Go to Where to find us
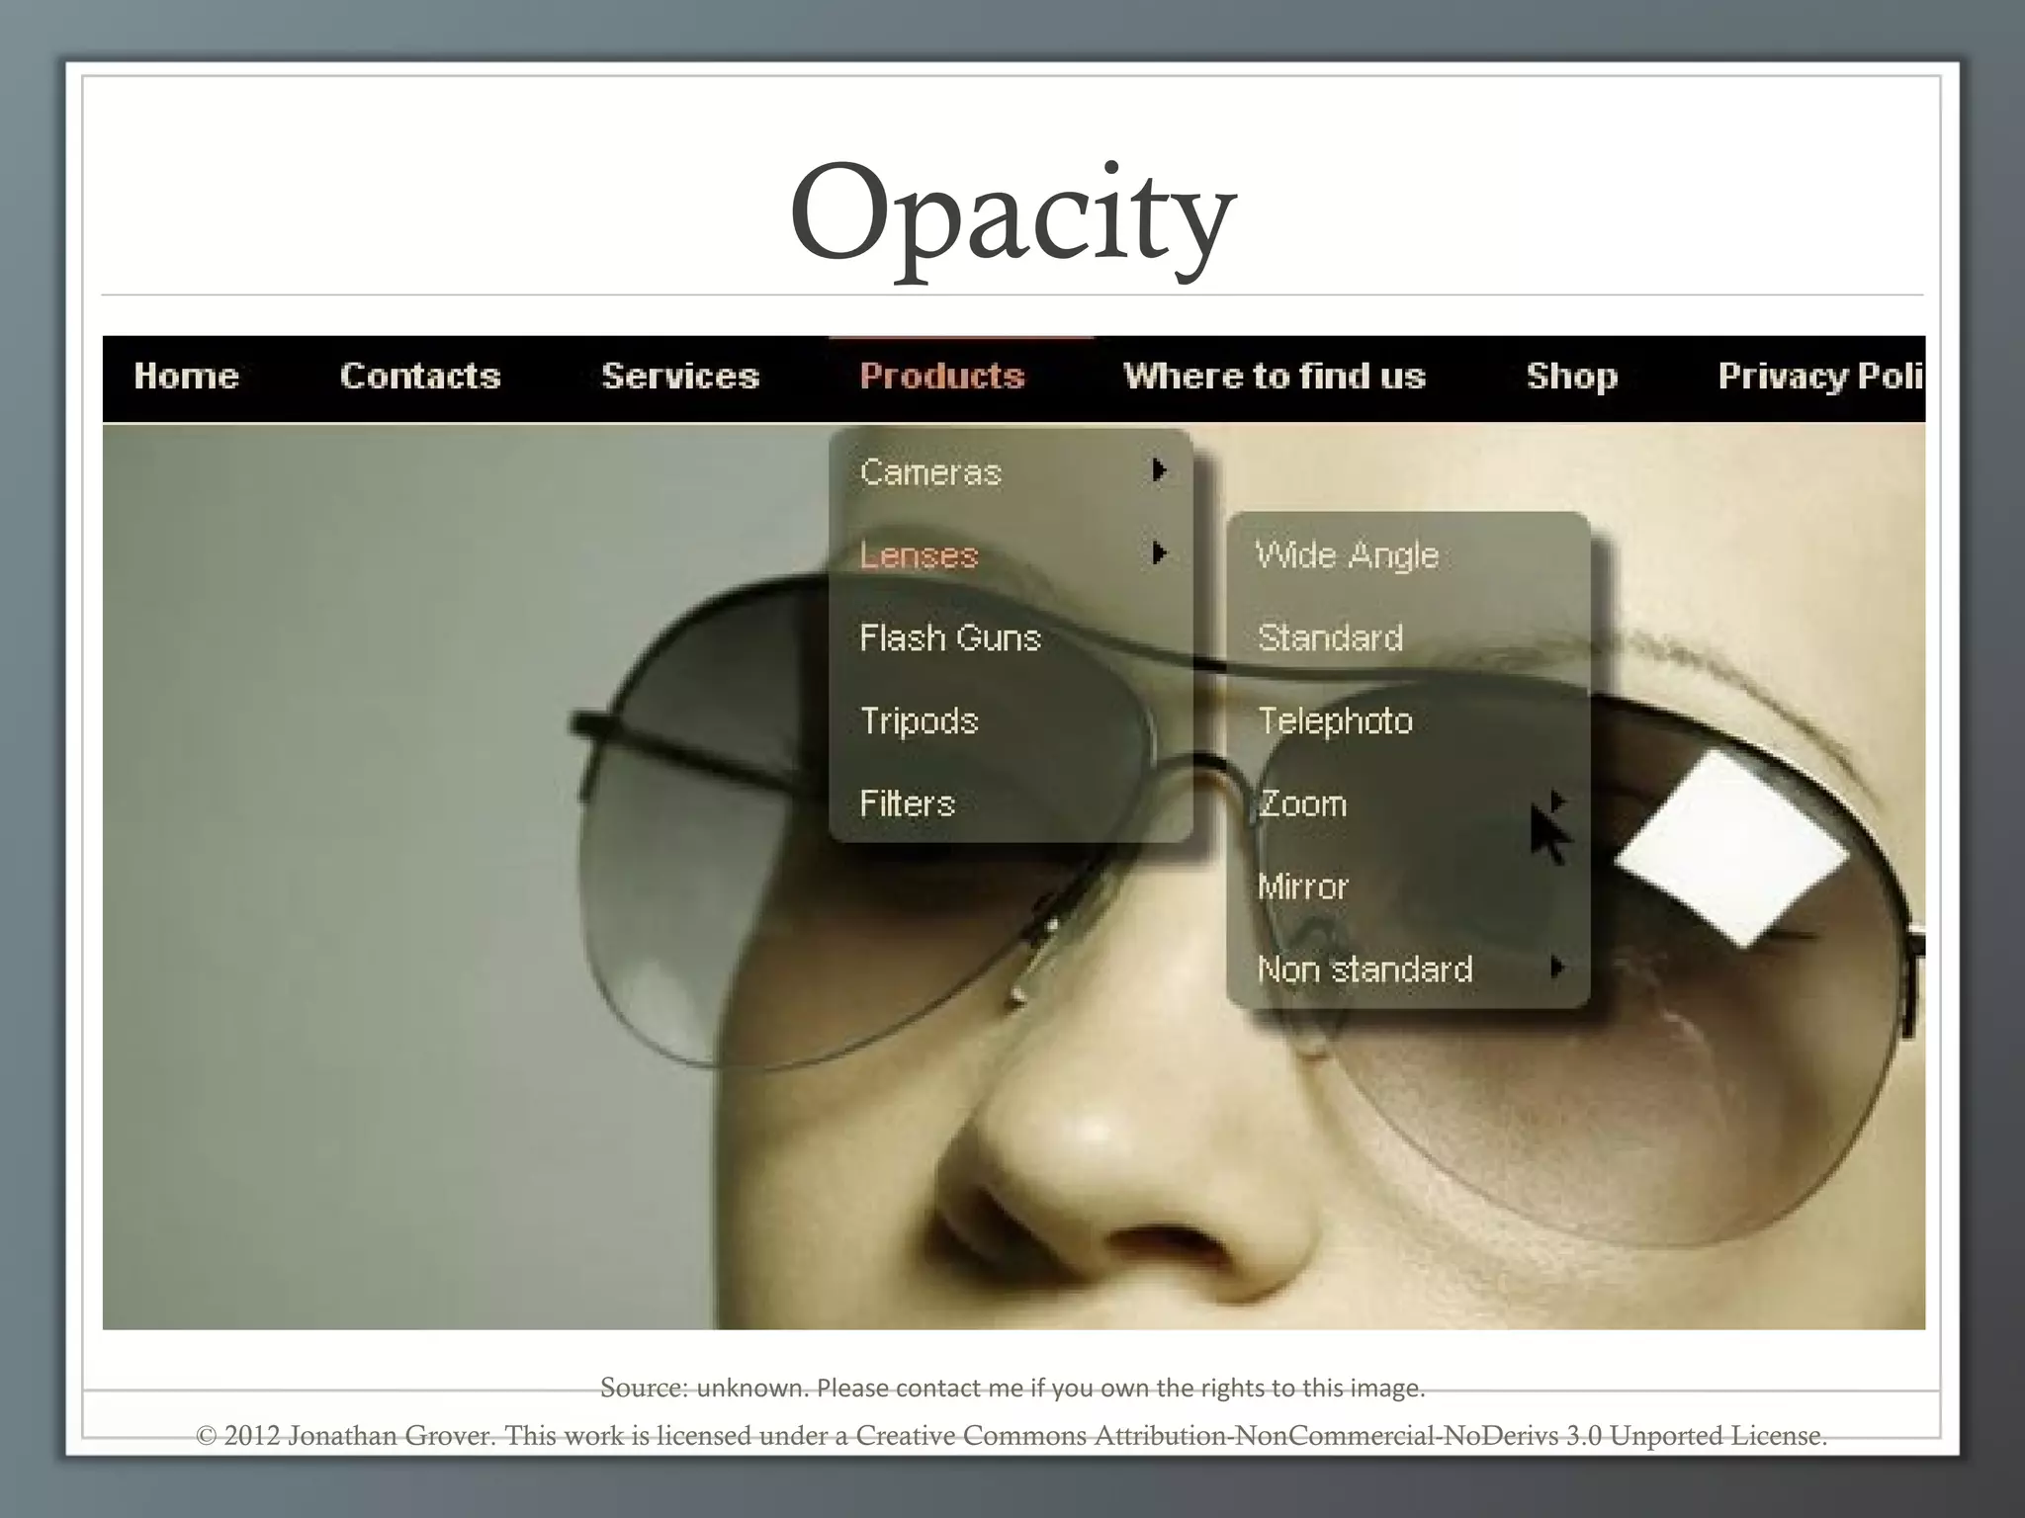Image resolution: width=2025 pixels, height=1518 pixels. pos(1275,377)
